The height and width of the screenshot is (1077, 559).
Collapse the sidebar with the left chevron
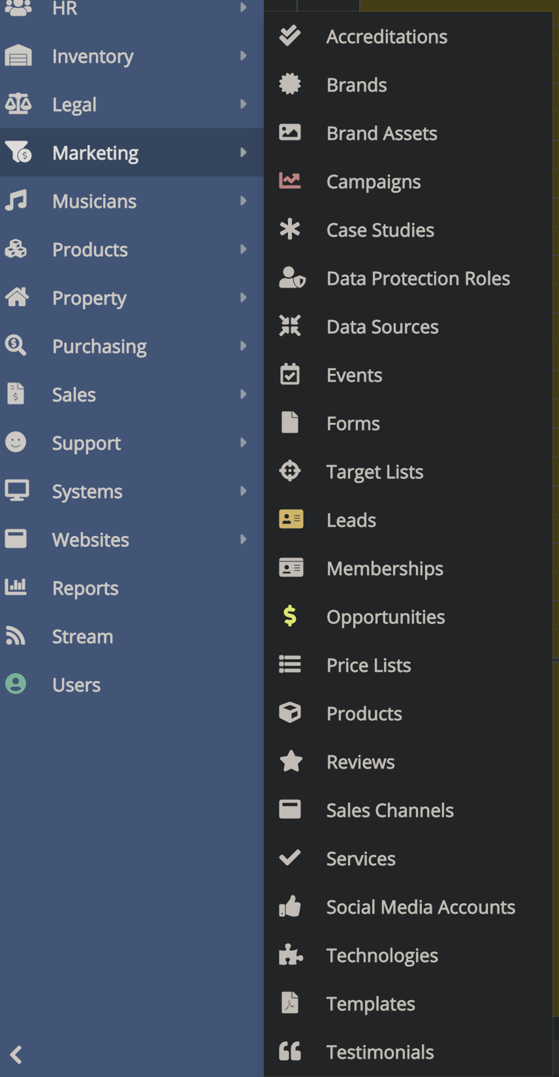point(16,1054)
